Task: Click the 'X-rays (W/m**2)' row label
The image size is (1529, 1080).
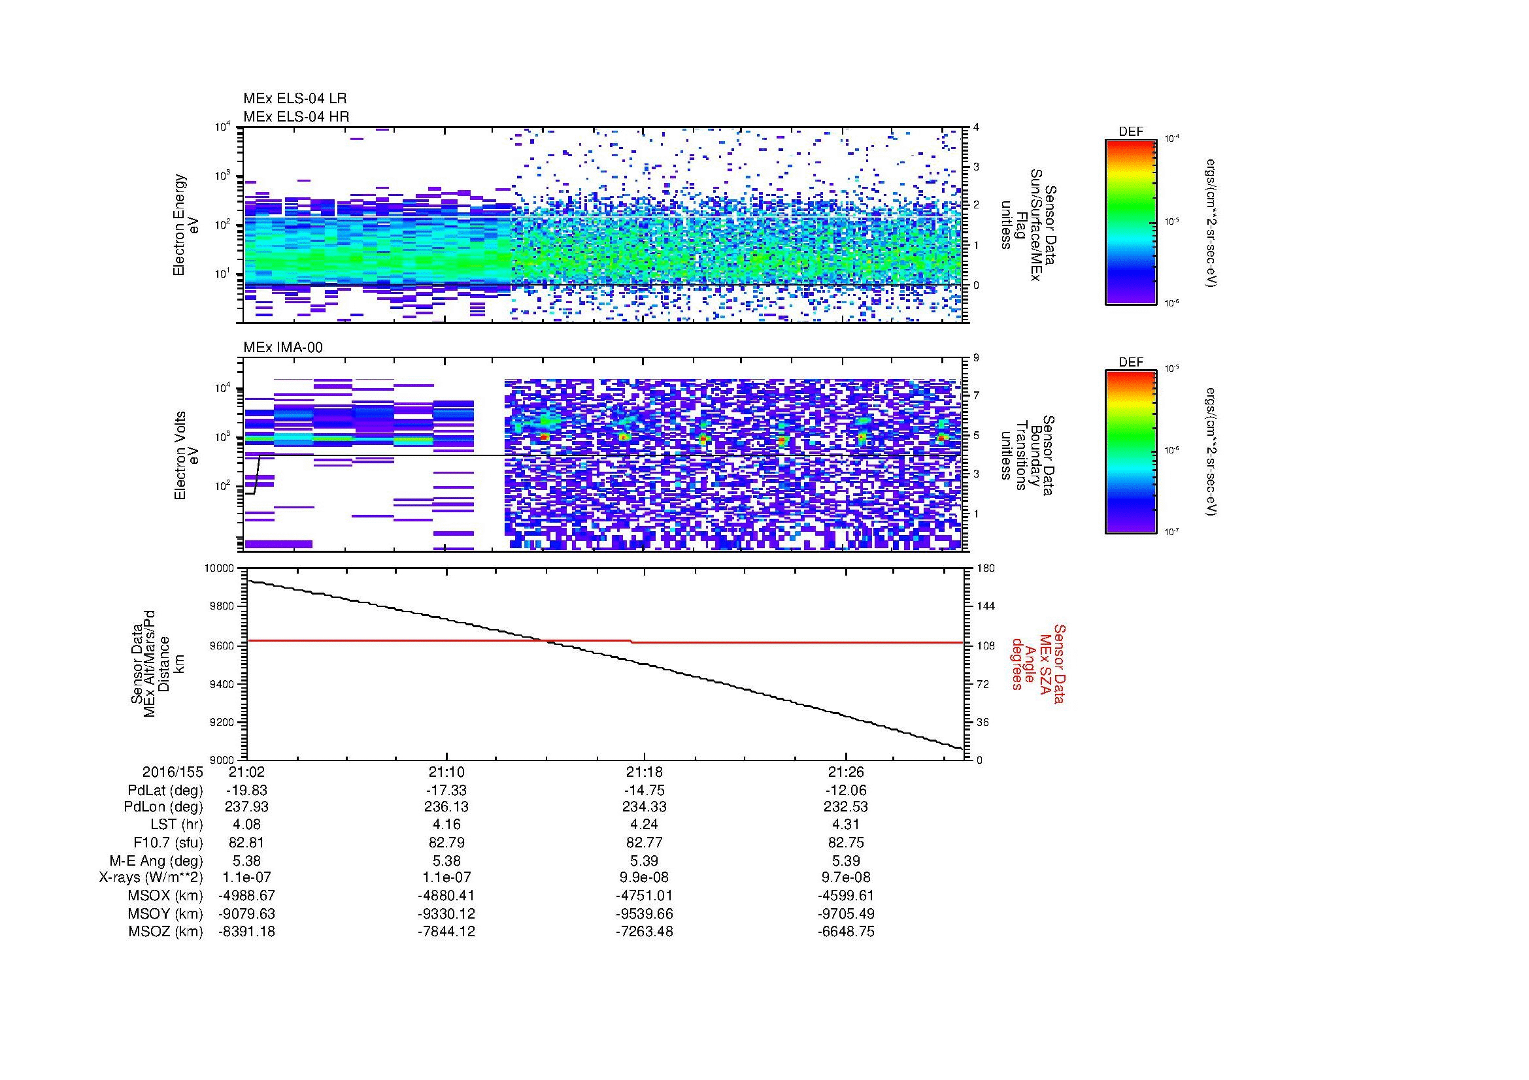Action: click(x=151, y=877)
